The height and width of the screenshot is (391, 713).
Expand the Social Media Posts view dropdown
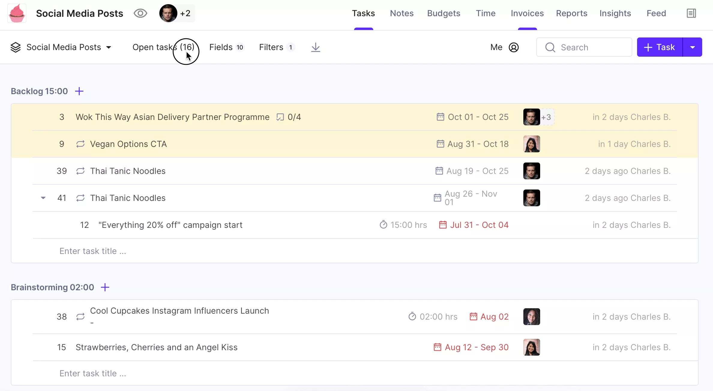pos(69,47)
